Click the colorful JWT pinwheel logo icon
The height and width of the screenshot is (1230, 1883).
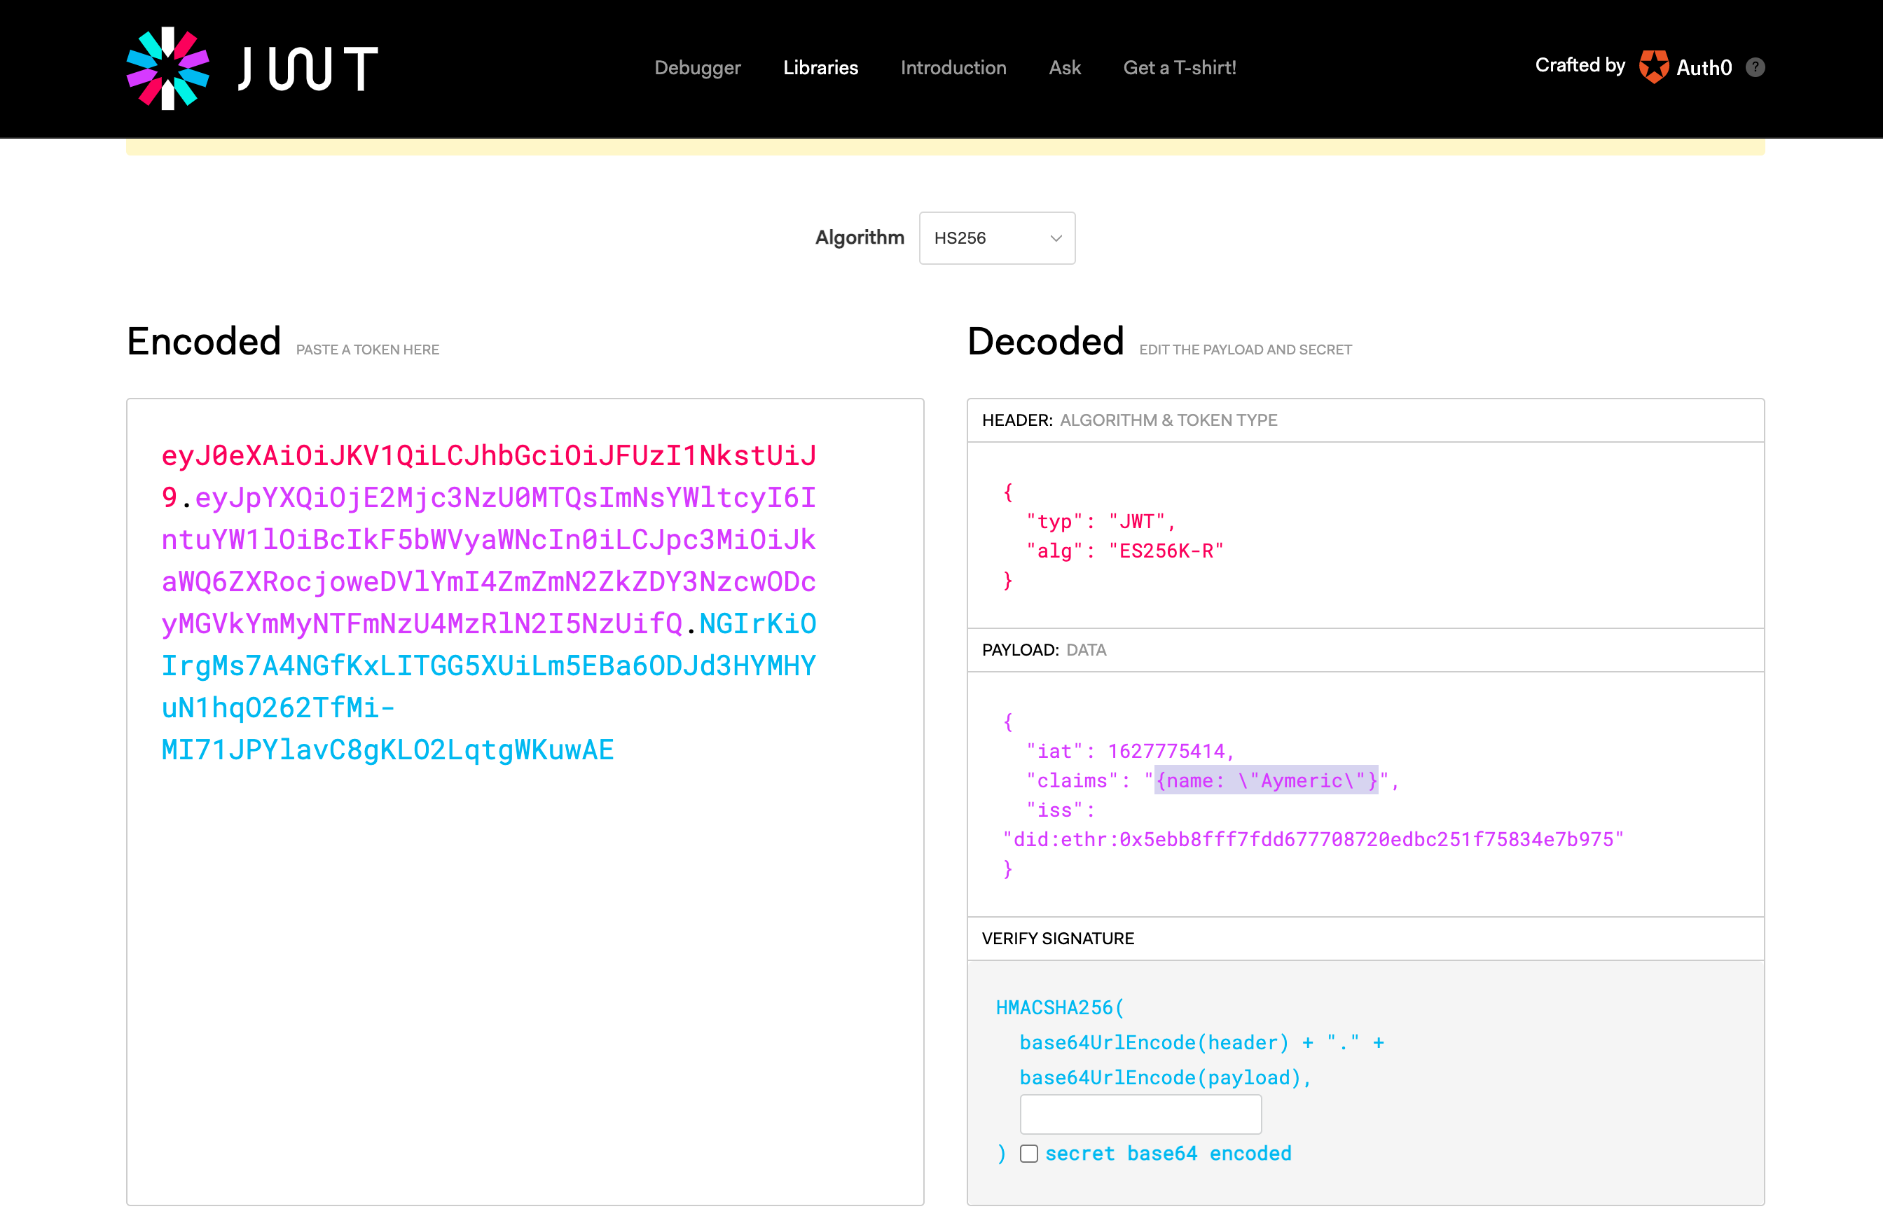click(x=167, y=68)
